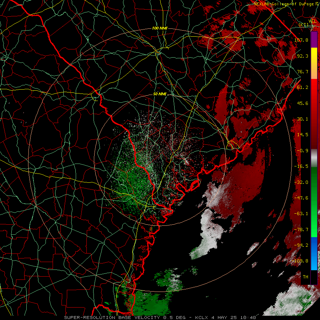Click the -109.8 legend value

[x=300, y=261]
